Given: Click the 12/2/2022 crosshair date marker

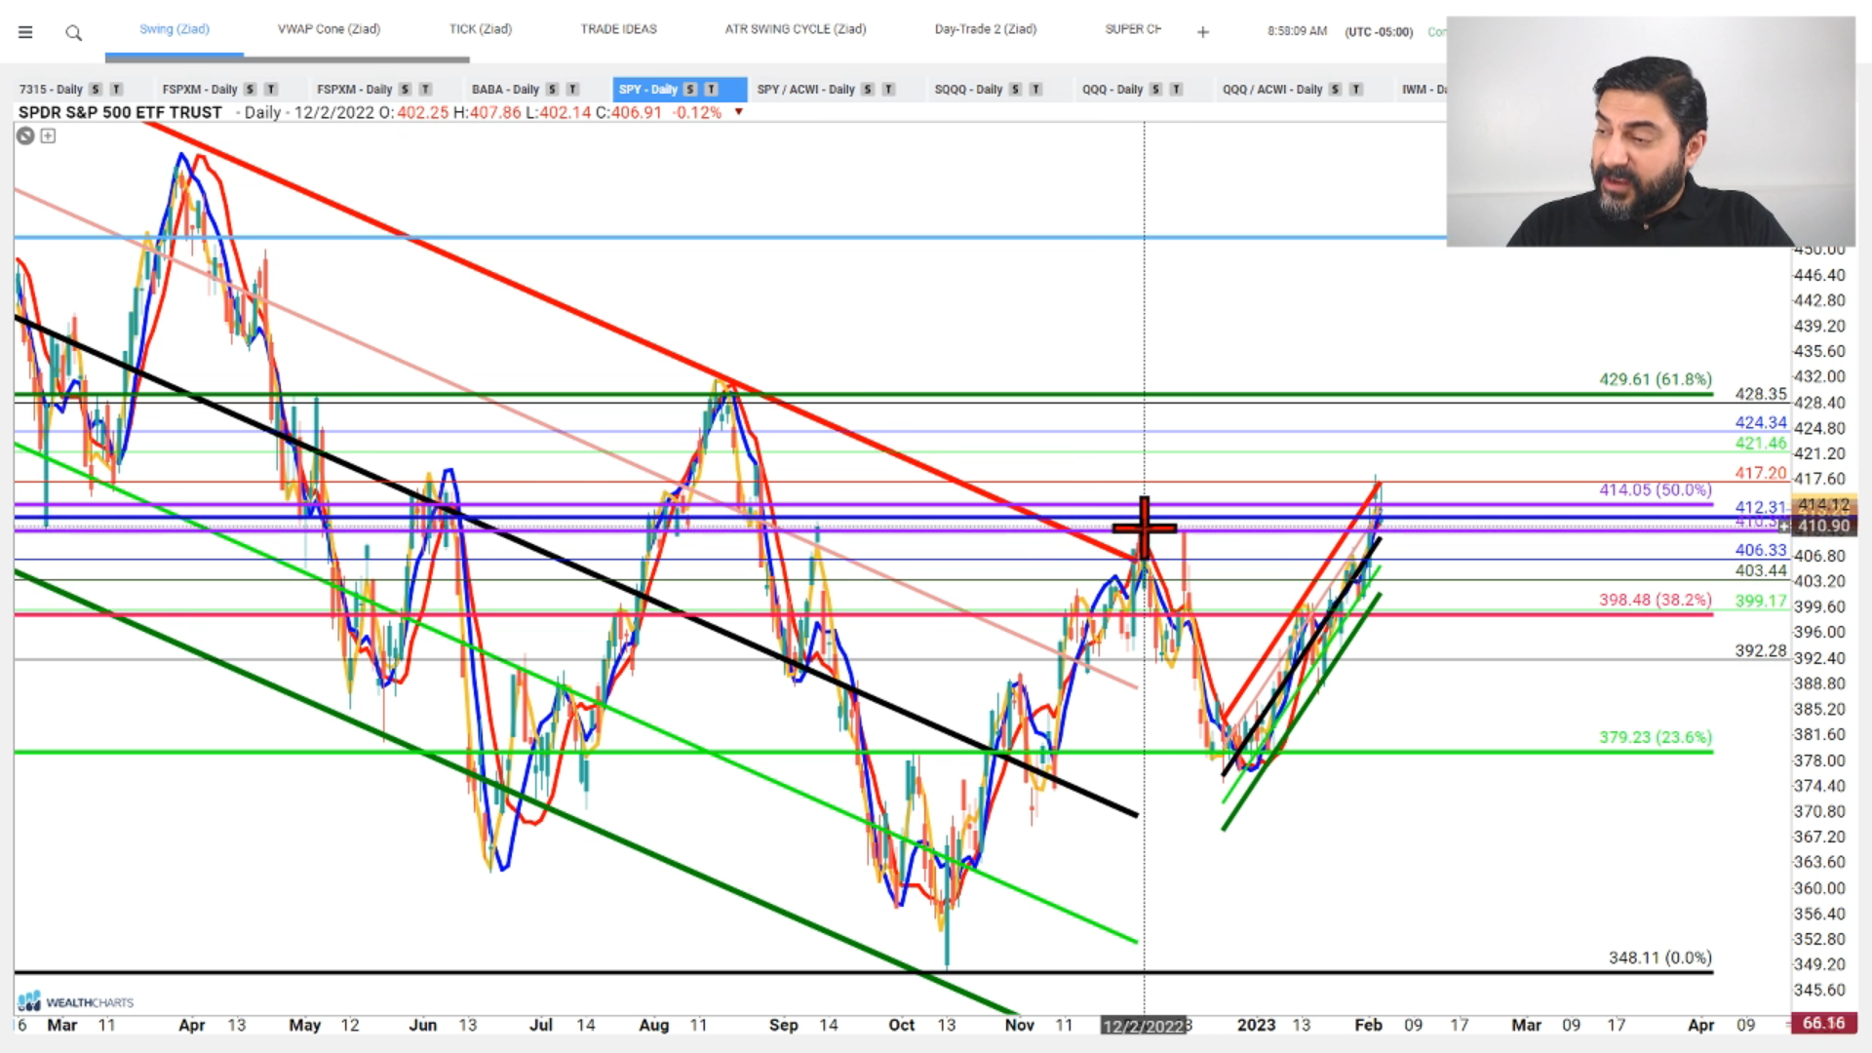Looking at the screenshot, I should [1143, 1026].
